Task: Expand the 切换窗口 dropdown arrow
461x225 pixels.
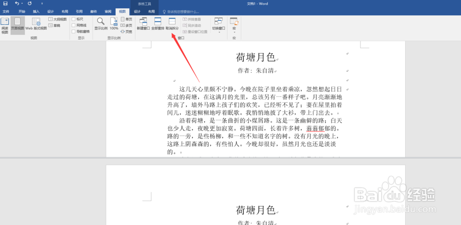Action: coord(219,32)
